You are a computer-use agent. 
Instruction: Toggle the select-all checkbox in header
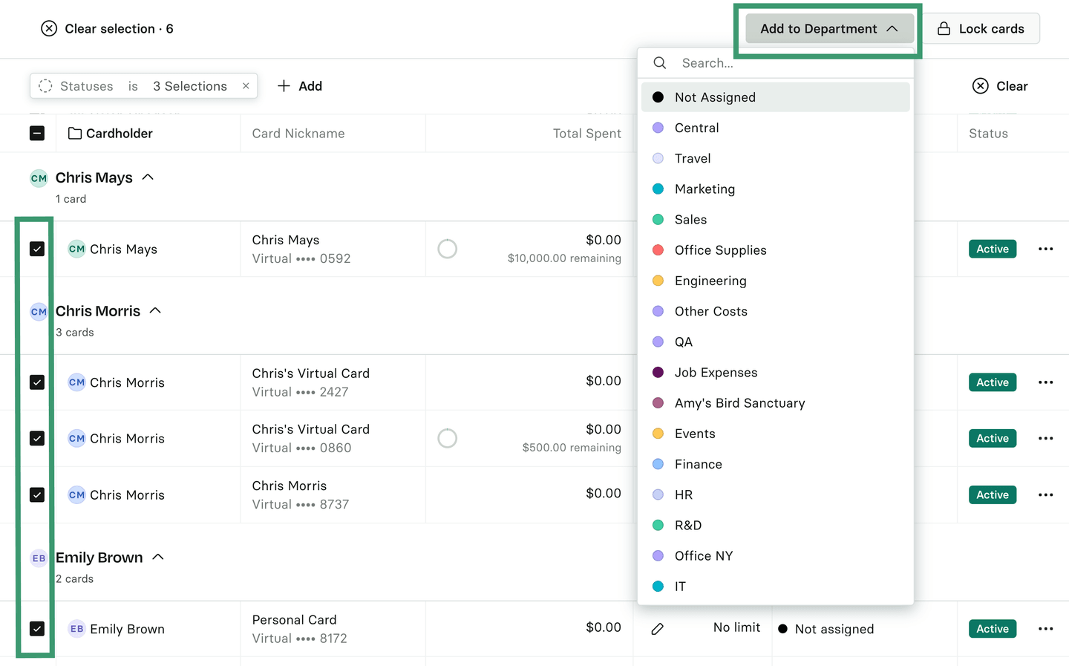(x=37, y=134)
